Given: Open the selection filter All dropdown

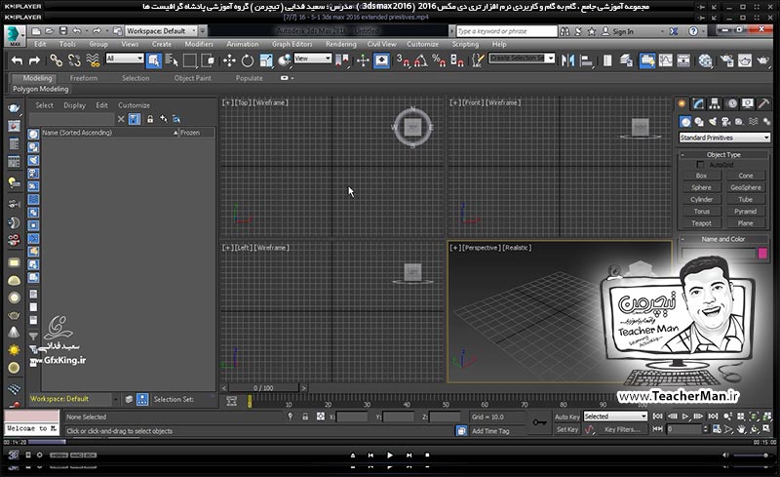Looking at the screenshot, I should point(125,59).
